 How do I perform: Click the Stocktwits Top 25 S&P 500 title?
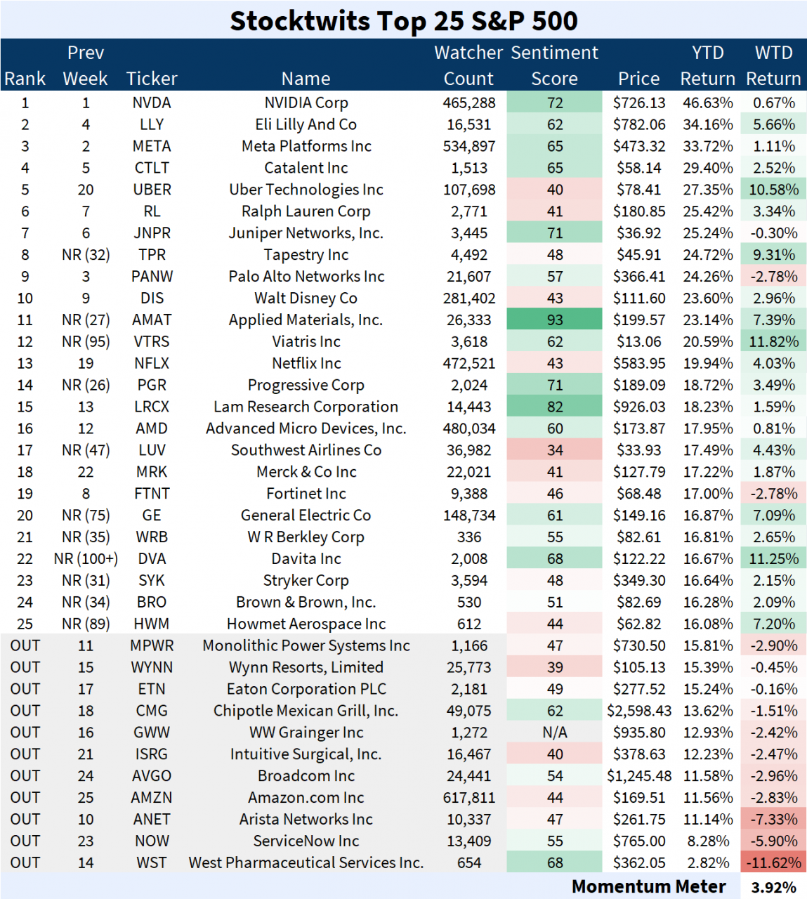(x=403, y=21)
